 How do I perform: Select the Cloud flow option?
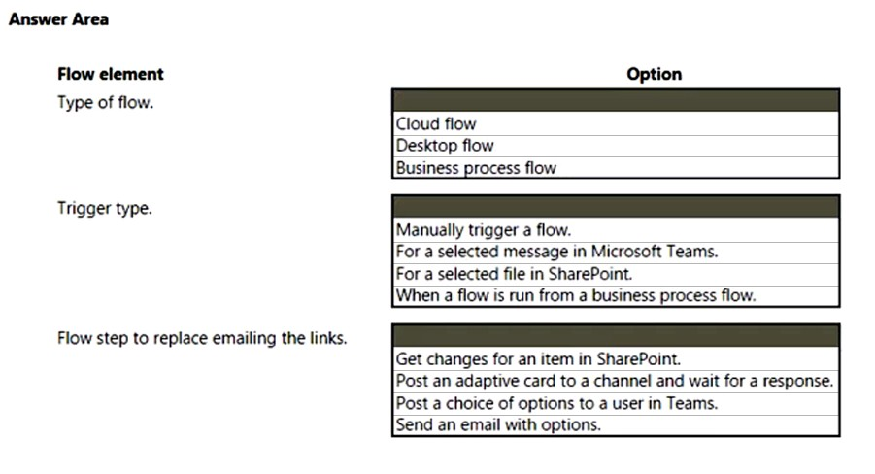[616, 124]
